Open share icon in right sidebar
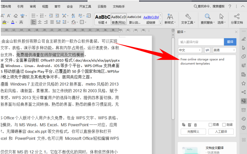247x154 pixels. point(244,92)
